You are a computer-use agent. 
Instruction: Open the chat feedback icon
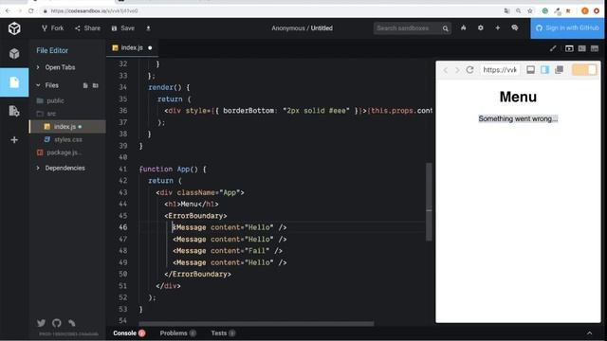514,28
